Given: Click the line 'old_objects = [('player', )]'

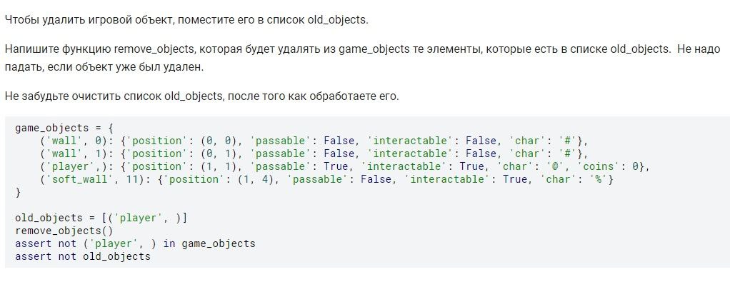Looking at the screenshot, I should tap(101, 218).
